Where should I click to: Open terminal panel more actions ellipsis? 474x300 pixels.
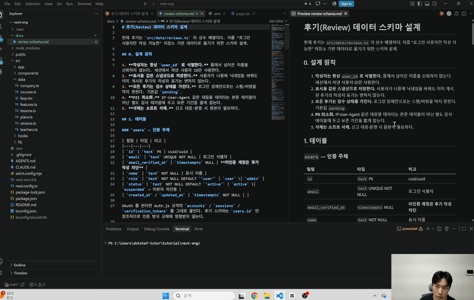point(454,229)
